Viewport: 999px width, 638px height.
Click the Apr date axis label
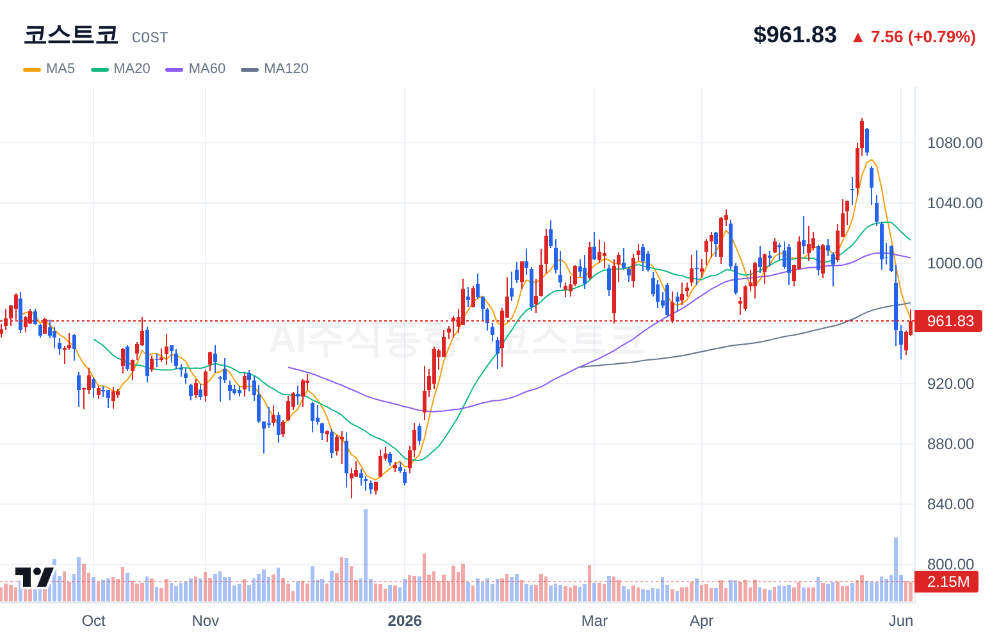pos(702,621)
